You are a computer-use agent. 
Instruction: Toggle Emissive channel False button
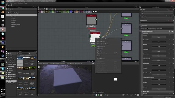(159, 56)
